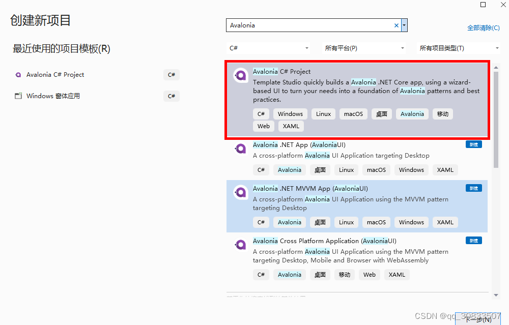Click the Avalonia .NET App purple logo
This screenshot has height=325, width=509.
(x=240, y=149)
